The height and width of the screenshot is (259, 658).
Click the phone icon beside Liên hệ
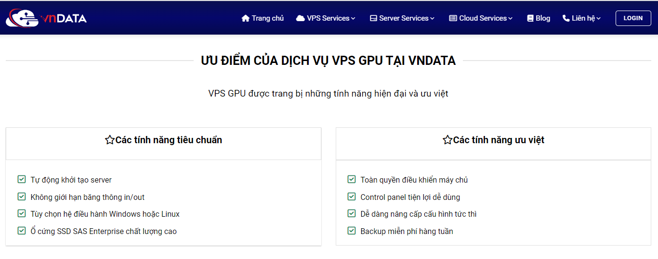(566, 18)
